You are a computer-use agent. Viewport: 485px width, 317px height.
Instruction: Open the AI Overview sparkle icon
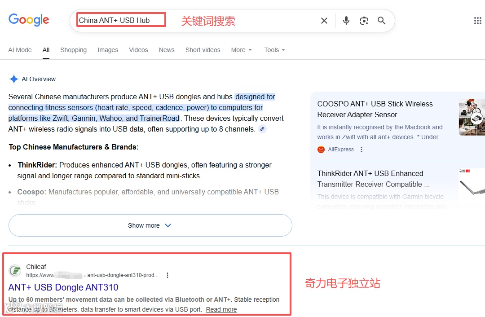(x=13, y=79)
